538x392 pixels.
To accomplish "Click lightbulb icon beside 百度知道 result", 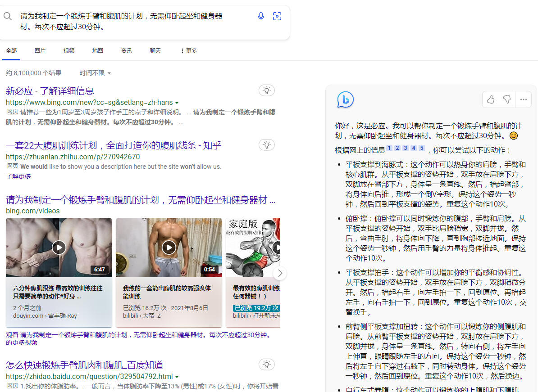I will [x=267, y=365].
